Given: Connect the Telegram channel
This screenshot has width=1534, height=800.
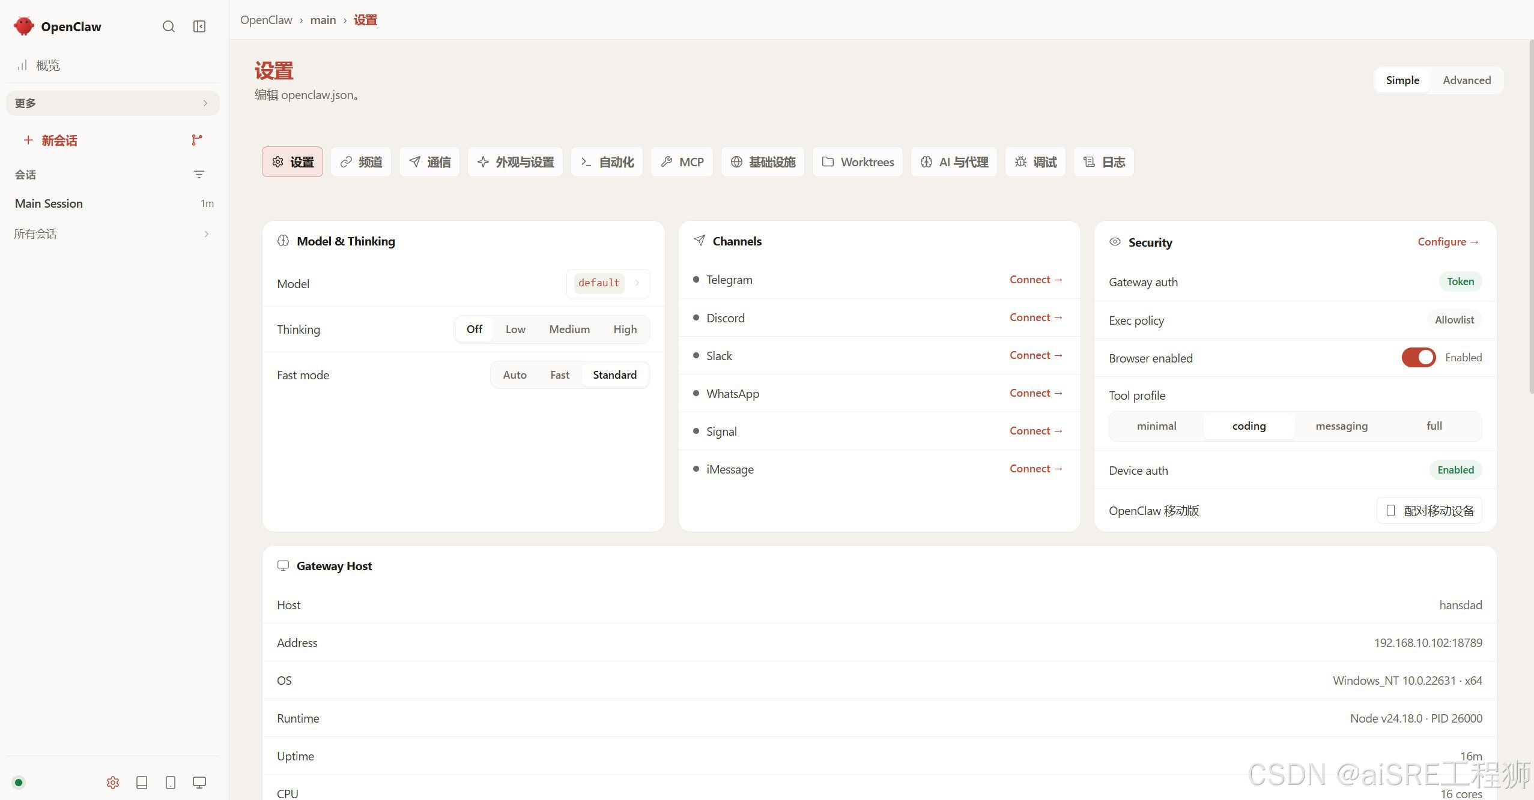Looking at the screenshot, I should (1036, 280).
